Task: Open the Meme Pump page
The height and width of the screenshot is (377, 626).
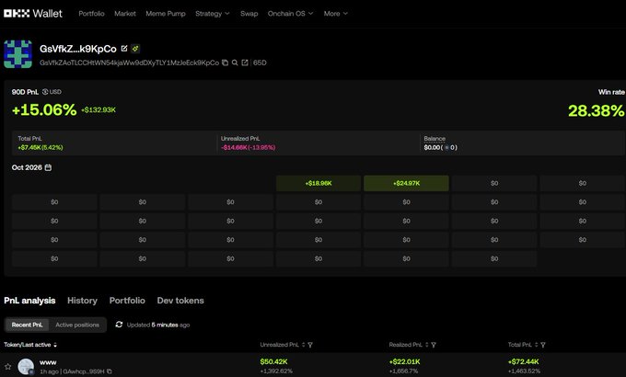Action: coord(166,14)
